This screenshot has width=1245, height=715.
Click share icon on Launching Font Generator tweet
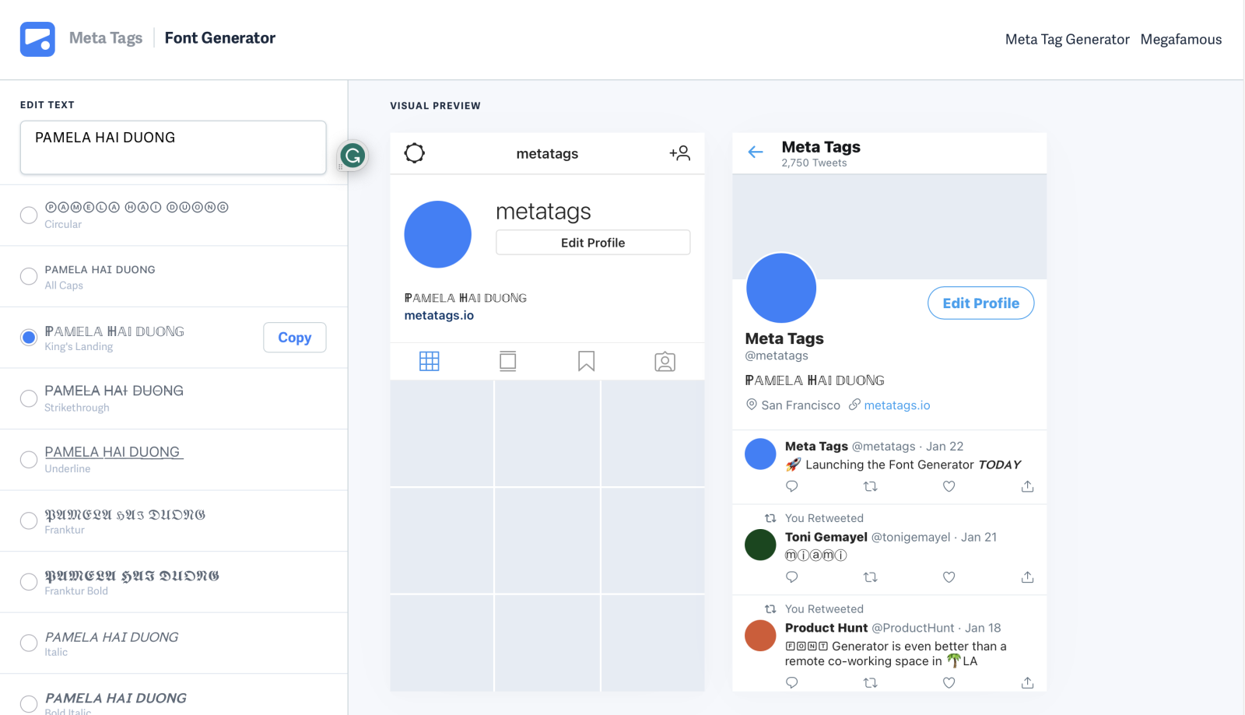(1028, 486)
